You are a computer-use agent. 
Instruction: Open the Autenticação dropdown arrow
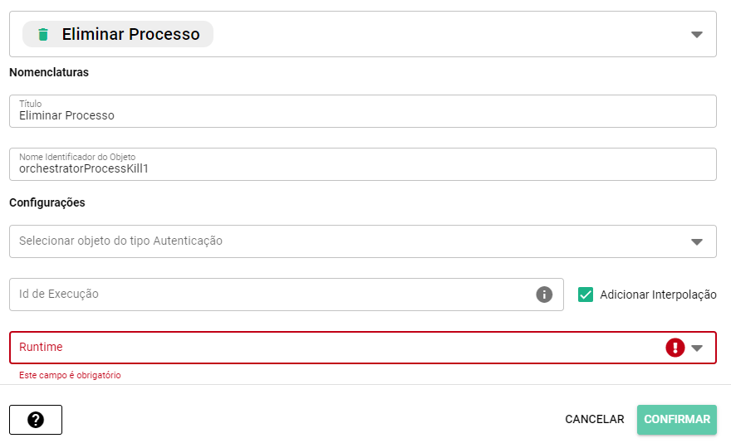[x=697, y=241]
